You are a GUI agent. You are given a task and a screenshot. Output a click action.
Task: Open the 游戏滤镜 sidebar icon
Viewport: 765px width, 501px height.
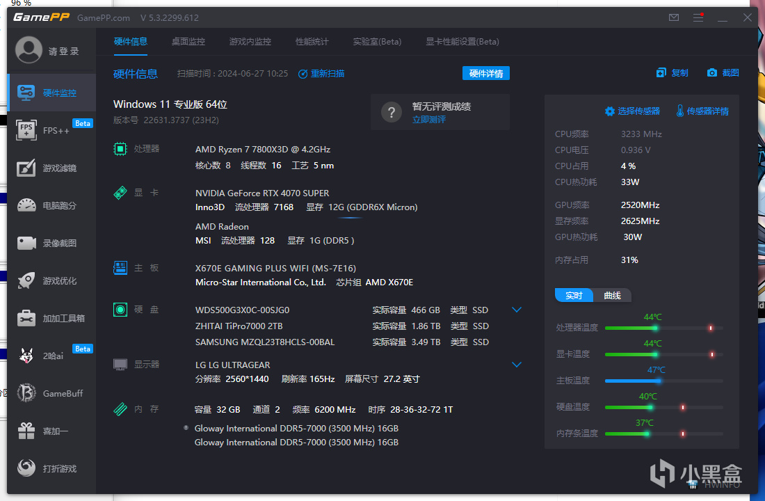[x=26, y=168]
